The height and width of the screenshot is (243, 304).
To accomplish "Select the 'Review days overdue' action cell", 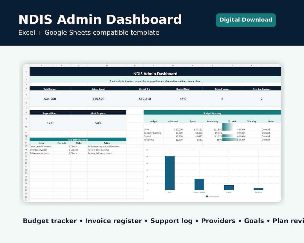I will 107,150.
